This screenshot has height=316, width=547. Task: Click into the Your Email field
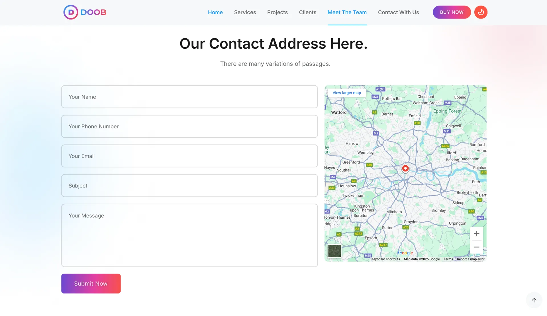189,156
